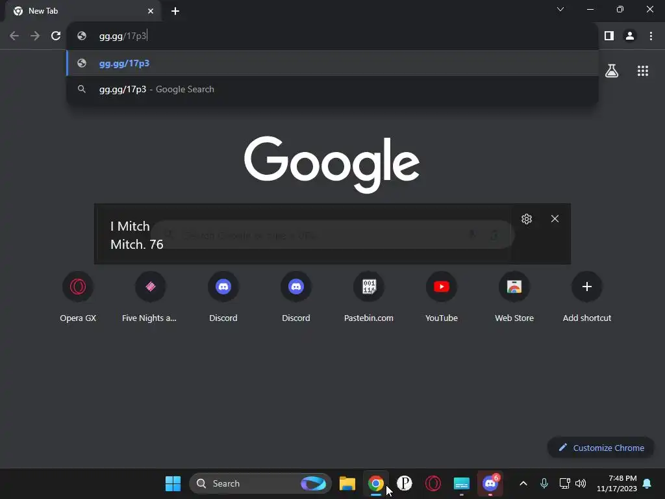Go forward with the forward arrow
This screenshot has width=665, height=499.
coord(35,36)
